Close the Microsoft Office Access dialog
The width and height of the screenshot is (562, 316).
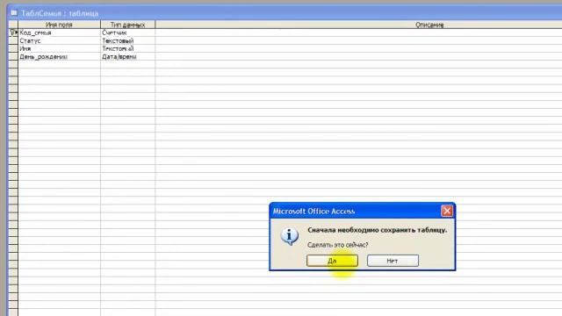pos(447,211)
